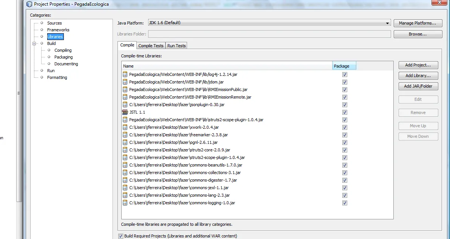This screenshot has width=450, height=239.
Task: Select the Run category
Action: (51, 71)
